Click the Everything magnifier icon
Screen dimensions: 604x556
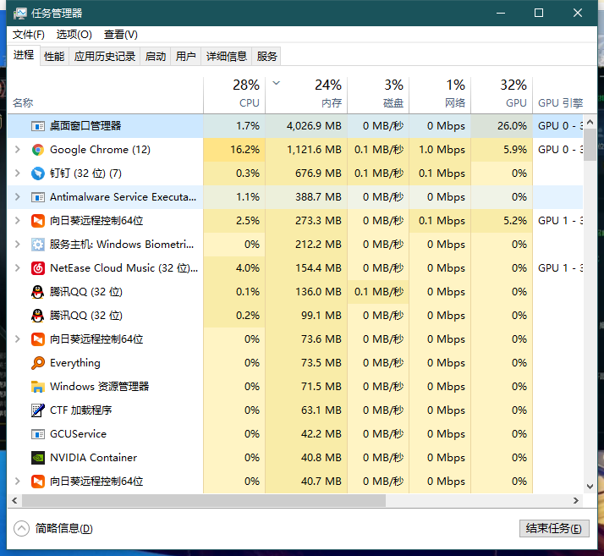38,363
